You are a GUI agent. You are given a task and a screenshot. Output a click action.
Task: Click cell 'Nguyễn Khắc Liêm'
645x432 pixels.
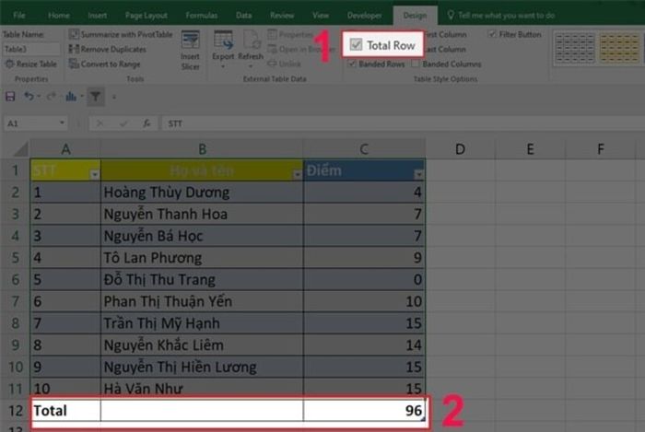coord(202,344)
